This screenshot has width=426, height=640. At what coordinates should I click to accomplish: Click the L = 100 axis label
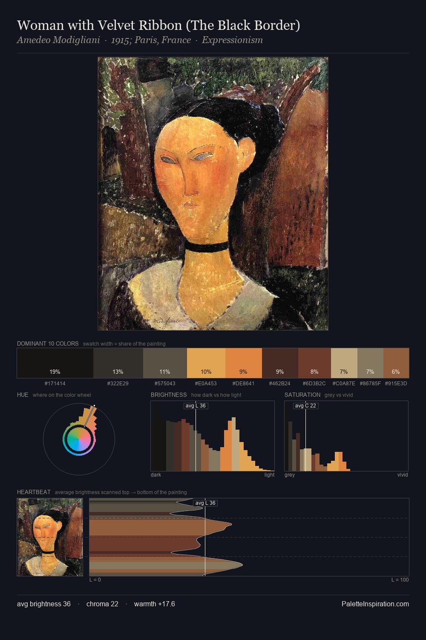(400, 580)
